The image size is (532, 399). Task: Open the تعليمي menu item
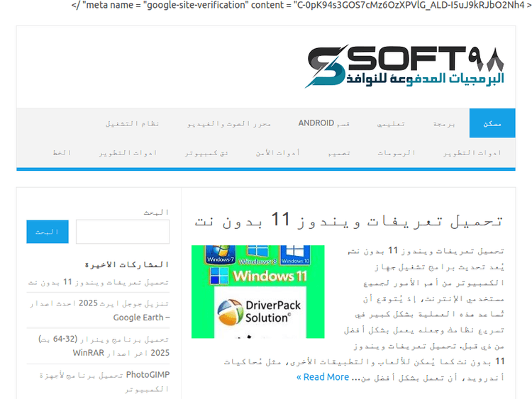391,123
